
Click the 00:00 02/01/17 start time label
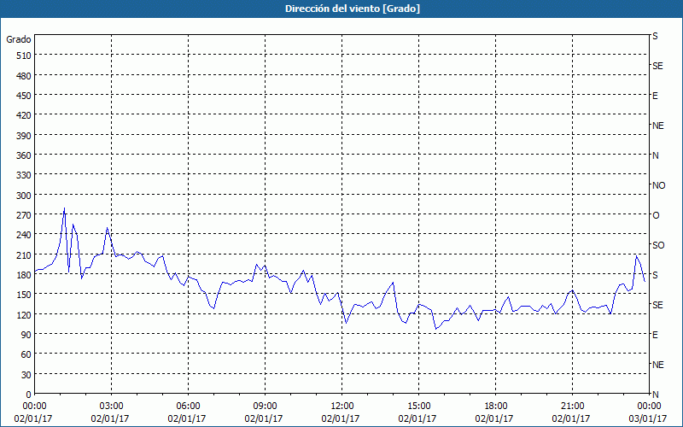33,412
